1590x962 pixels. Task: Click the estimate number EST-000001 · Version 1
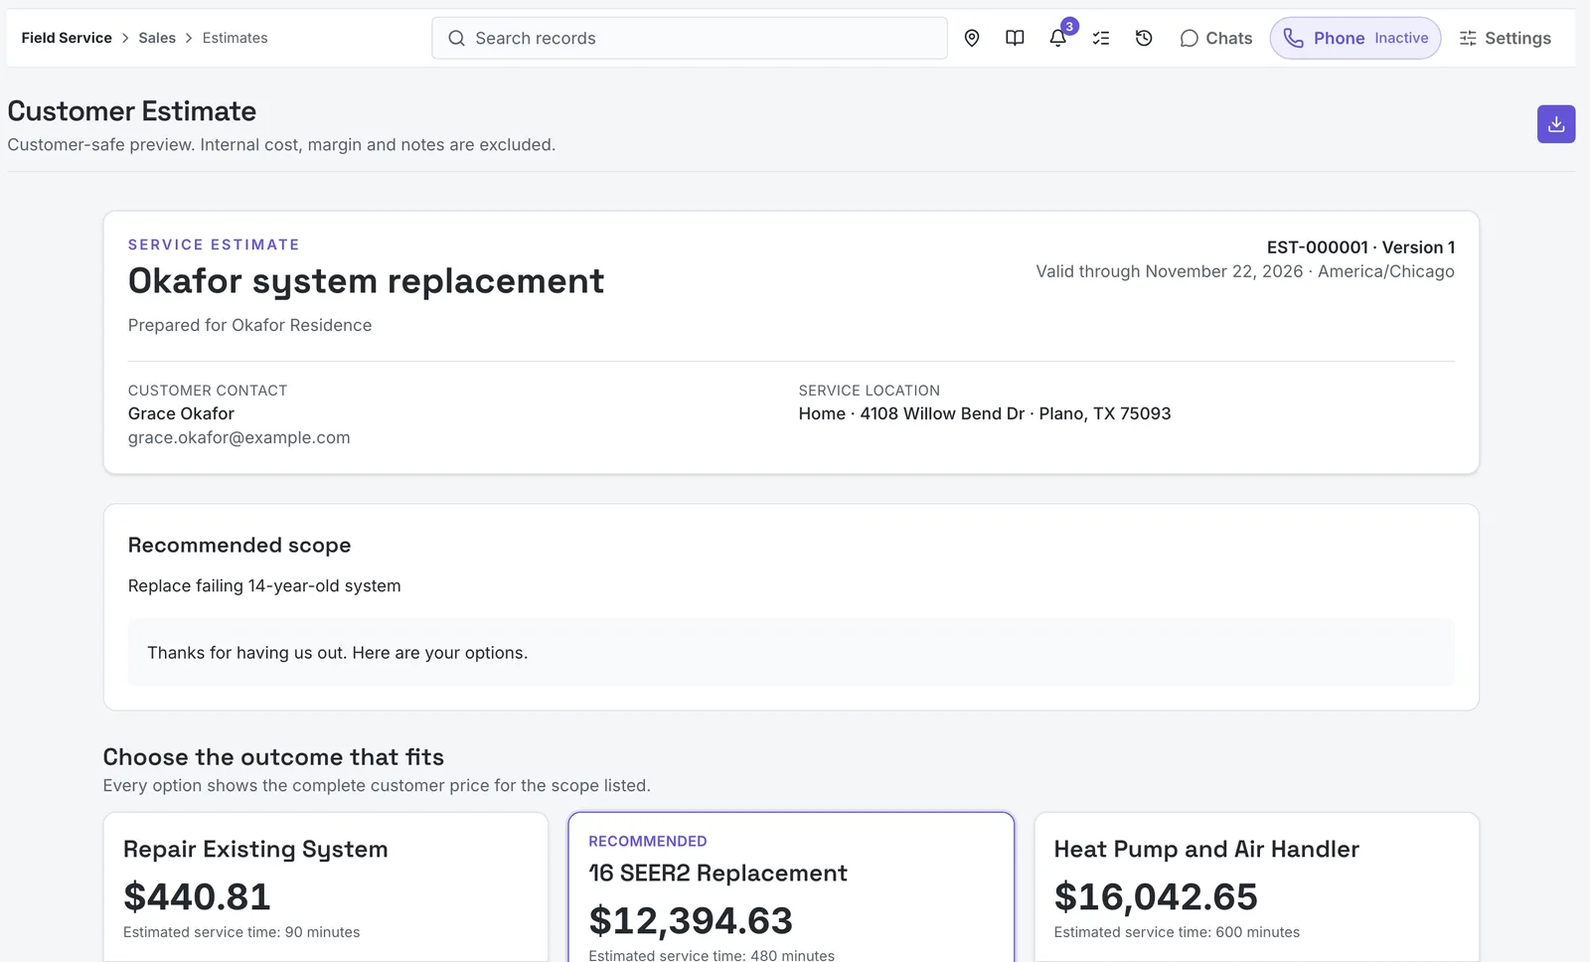(1360, 247)
